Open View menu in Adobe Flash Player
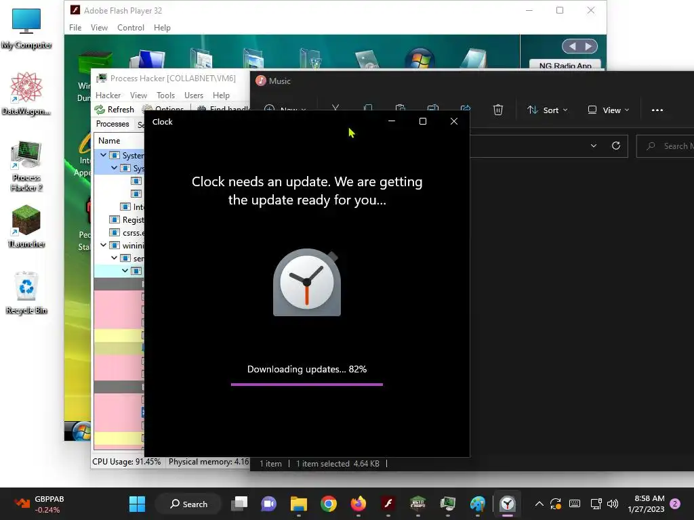Screen dimensions: 694x520 click(x=99, y=27)
